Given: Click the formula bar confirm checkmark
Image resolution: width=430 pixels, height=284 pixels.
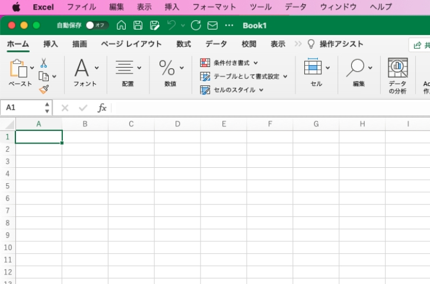Looking at the screenshot, I should (x=83, y=108).
